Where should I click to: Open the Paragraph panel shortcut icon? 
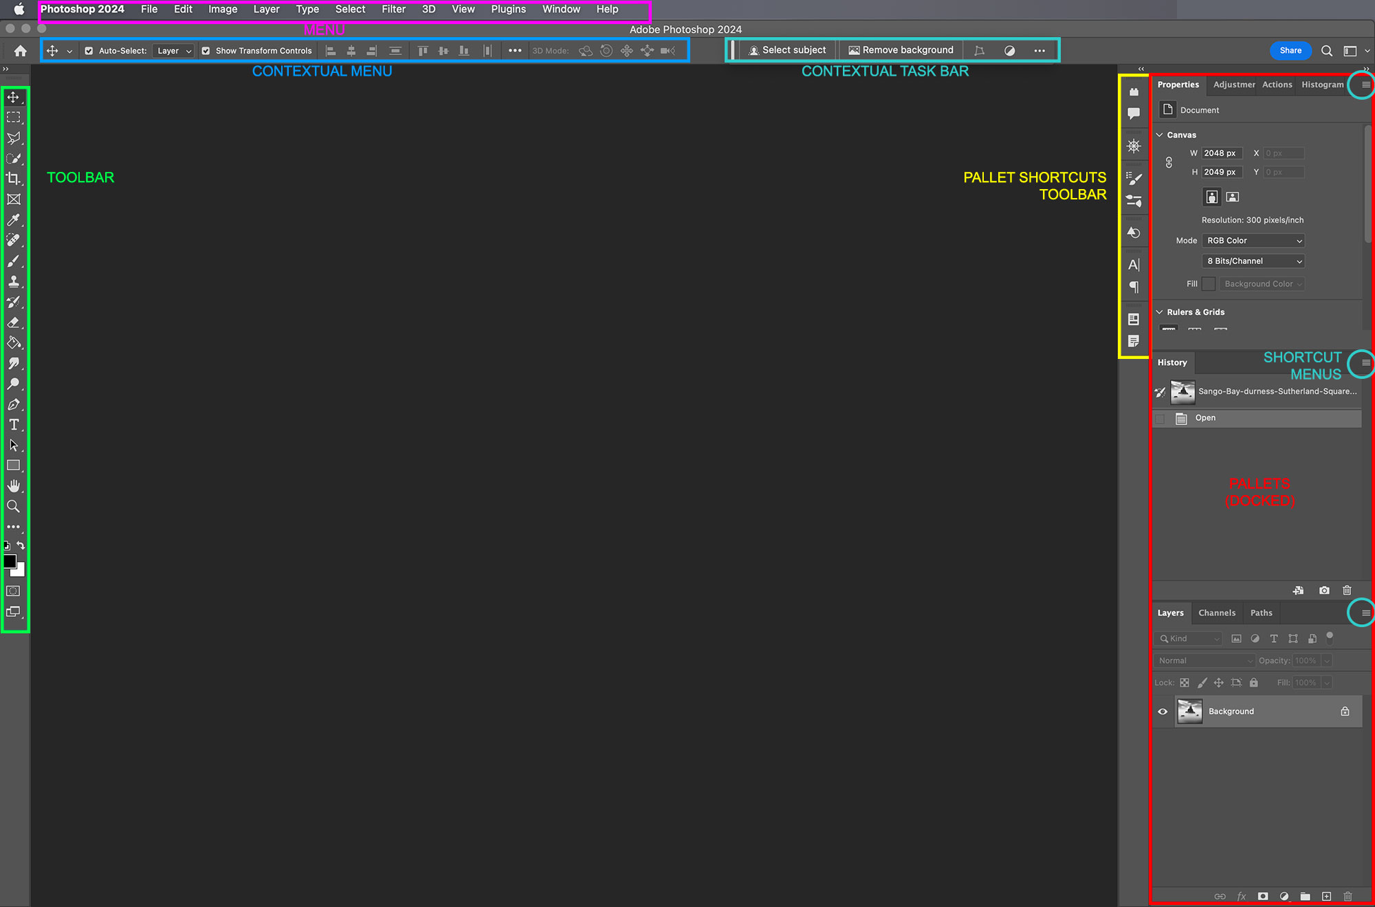pyautogui.click(x=1134, y=287)
